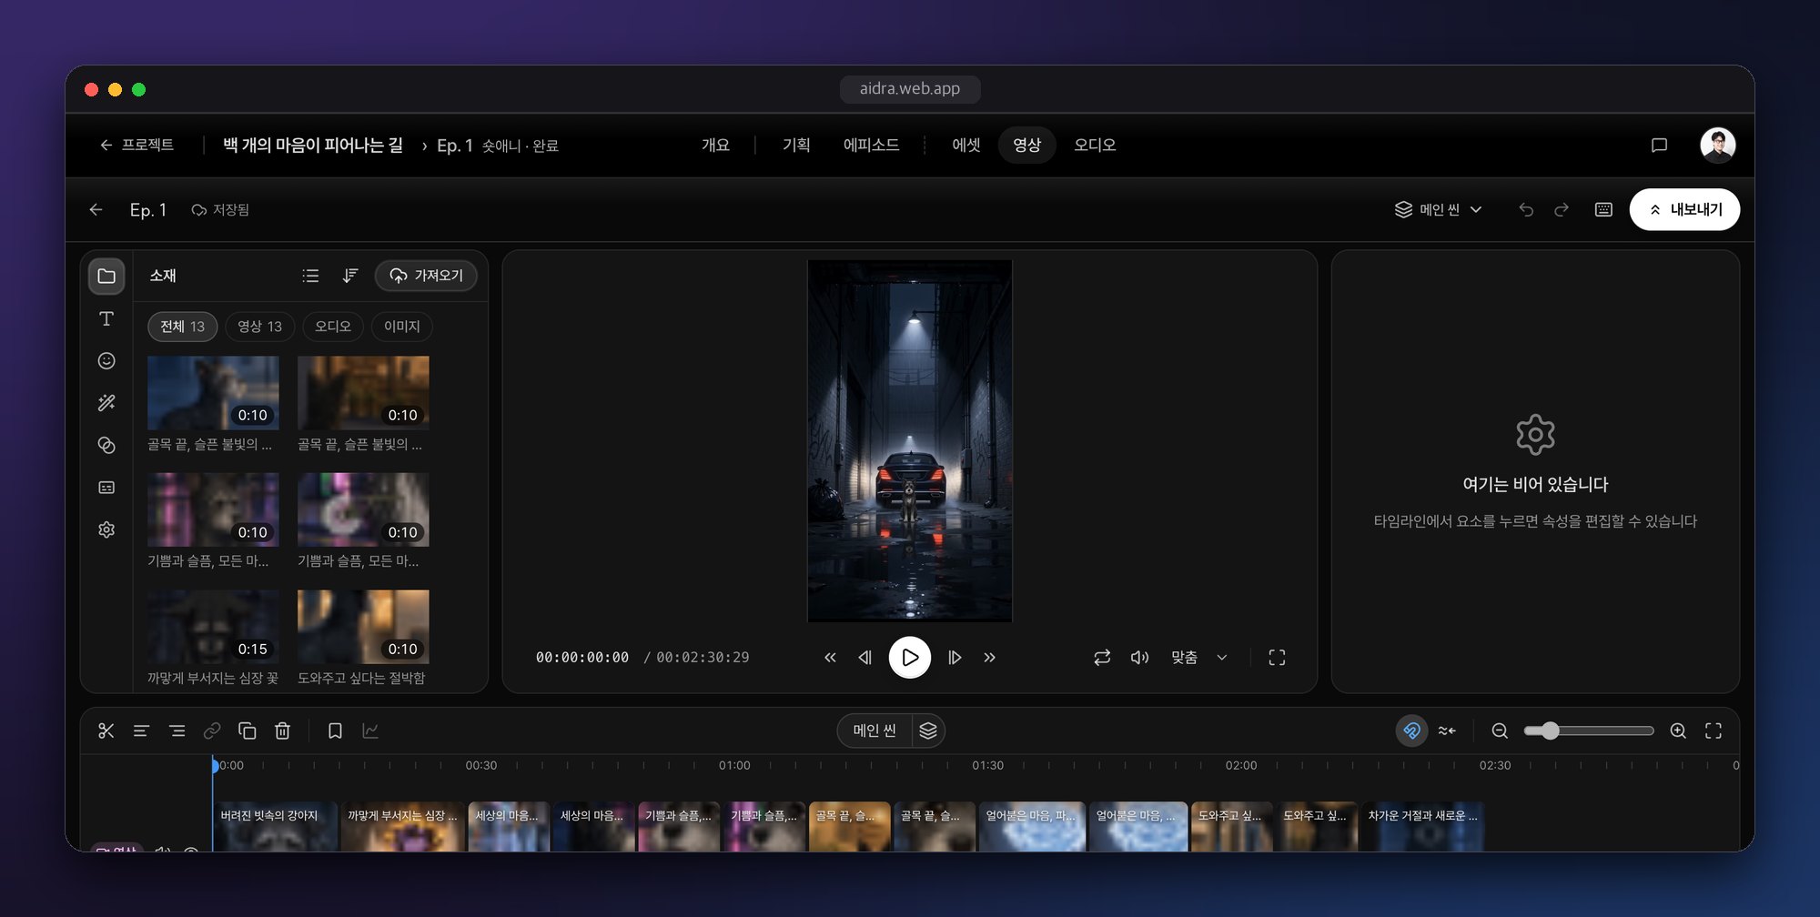This screenshot has width=1820, height=917.
Task: Click the blue playhead at 0:00 on the ruler
Action: (215, 766)
